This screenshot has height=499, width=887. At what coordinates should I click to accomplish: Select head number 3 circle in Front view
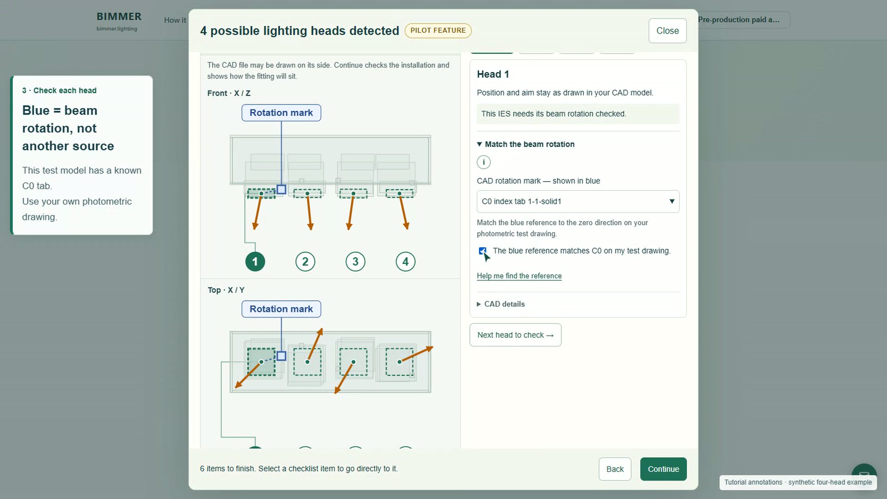click(355, 262)
